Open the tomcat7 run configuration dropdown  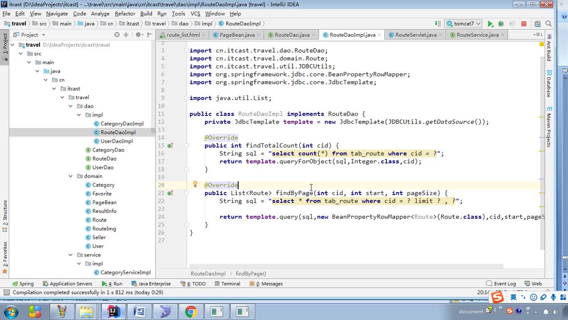[463, 24]
